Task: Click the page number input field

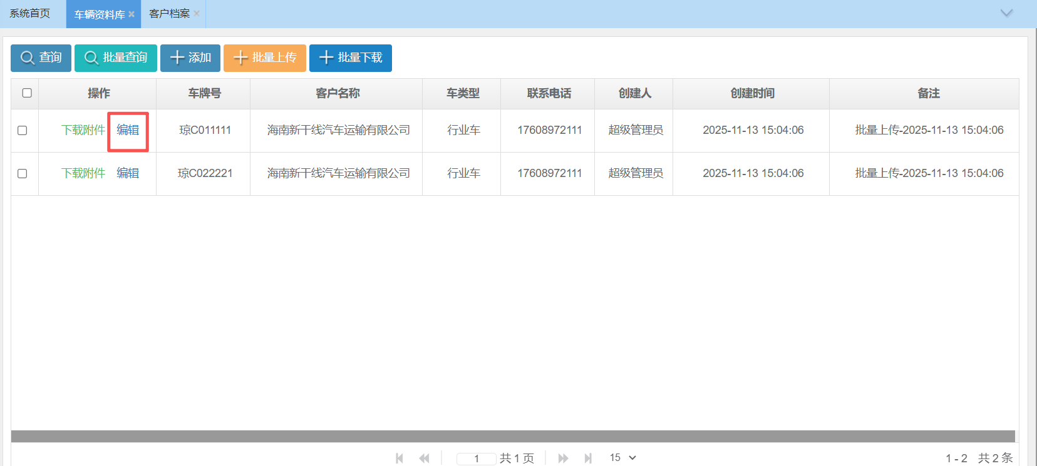Action: 476,458
